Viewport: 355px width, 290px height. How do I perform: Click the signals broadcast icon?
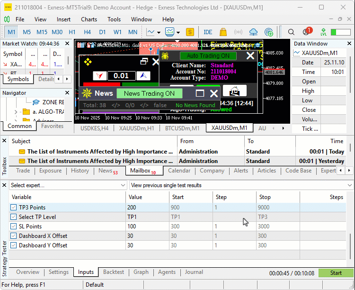pyautogui.click(x=238, y=32)
